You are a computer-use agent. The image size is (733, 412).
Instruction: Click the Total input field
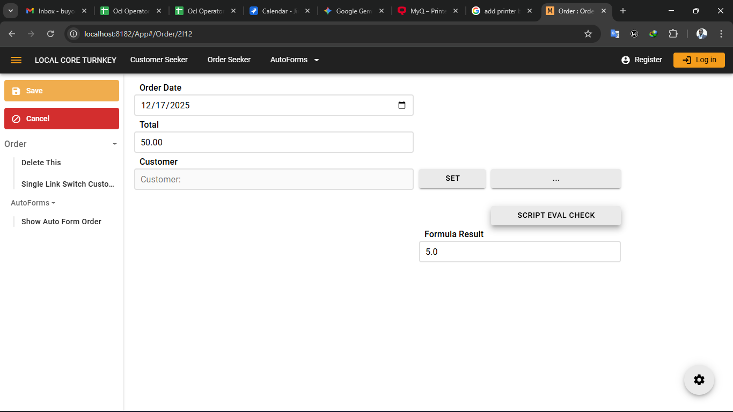[x=274, y=142]
